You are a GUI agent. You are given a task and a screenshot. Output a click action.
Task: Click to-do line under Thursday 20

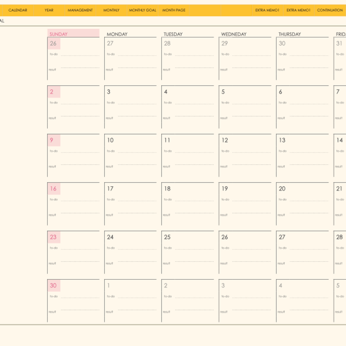pyautogui.click(x=309, y=201)
